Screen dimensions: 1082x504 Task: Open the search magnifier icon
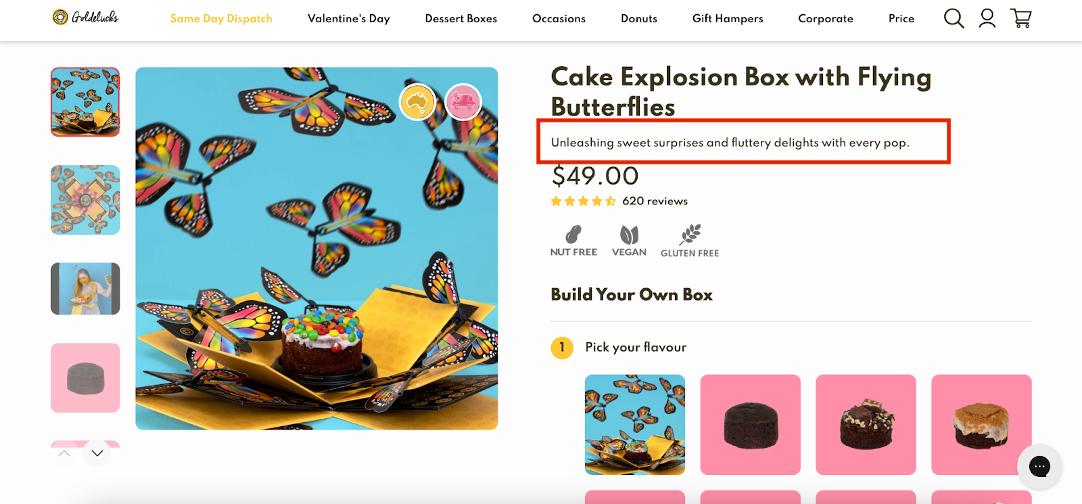click(x=954, y=18)
